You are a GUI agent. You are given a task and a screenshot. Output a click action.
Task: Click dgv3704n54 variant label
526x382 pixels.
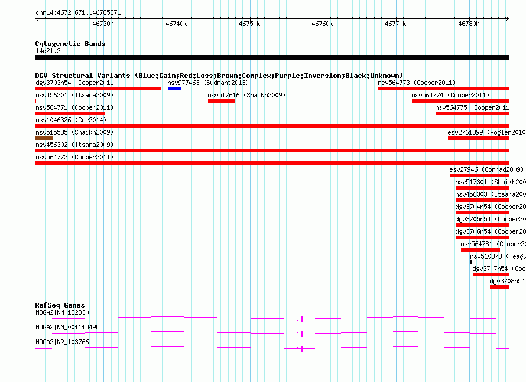pos(491,207)
